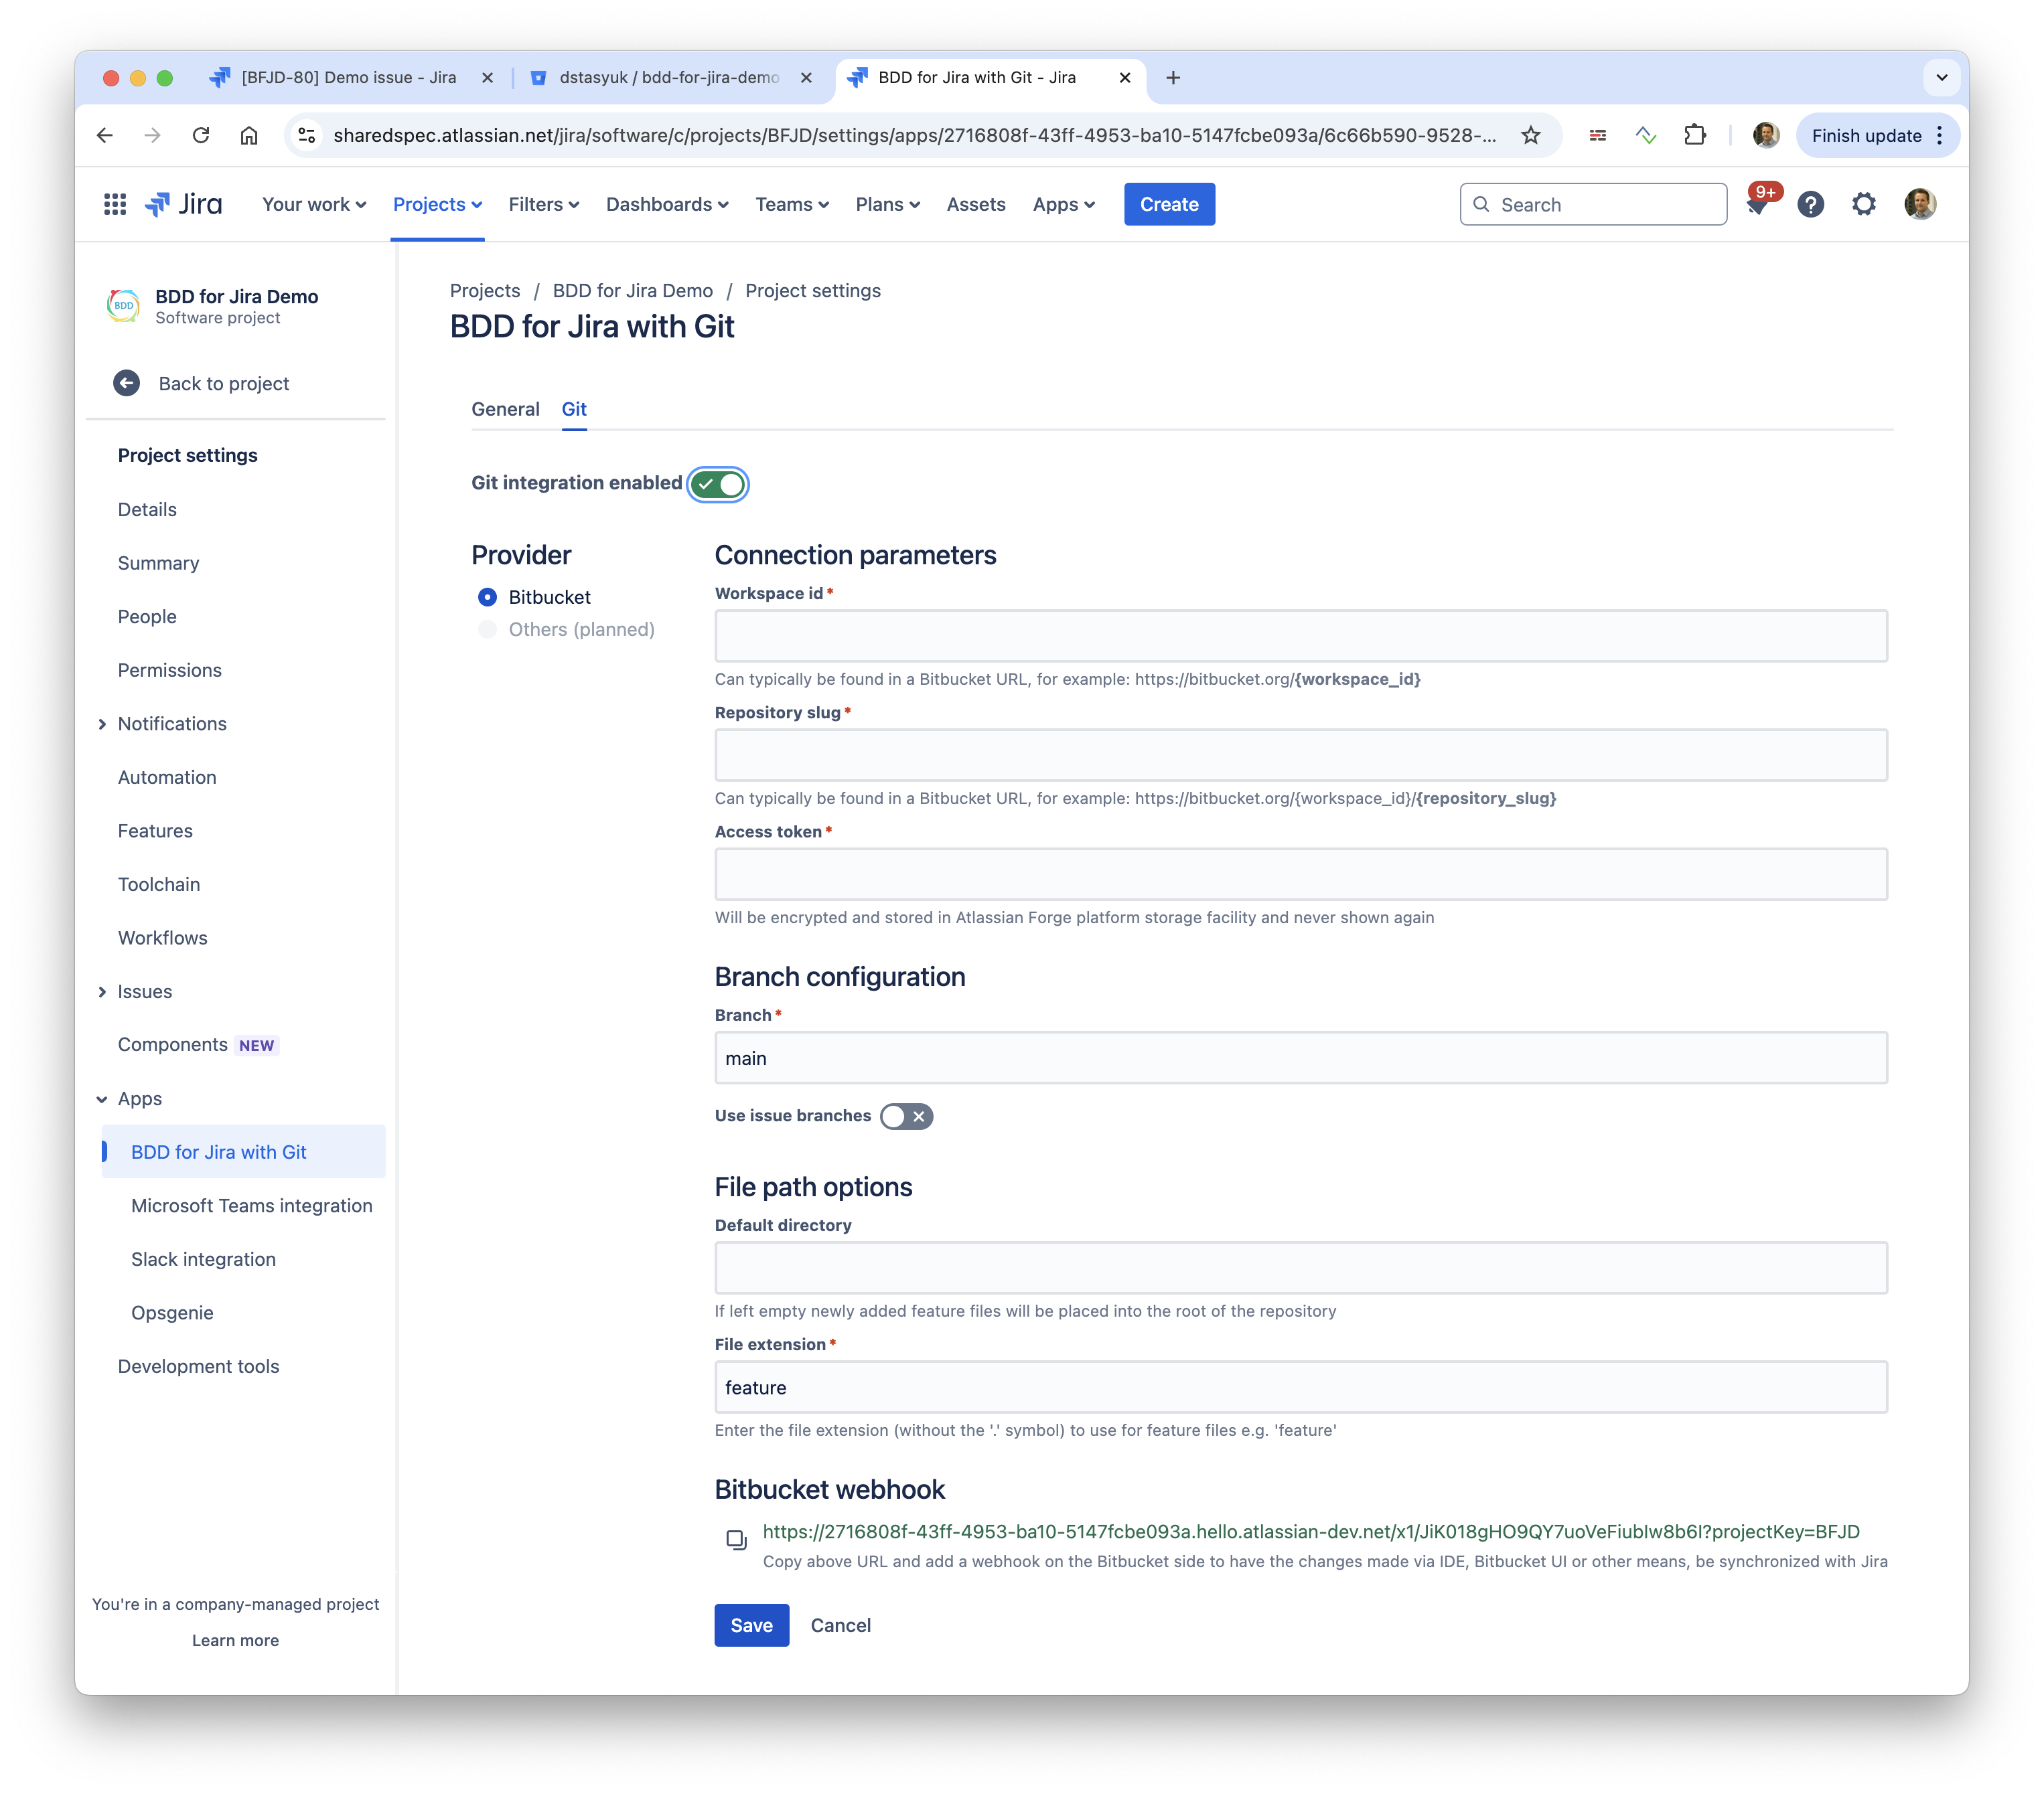This screenshot has width=2044, height=1794.
Task: Click the Jira Search box
Action: point(1593,204)
